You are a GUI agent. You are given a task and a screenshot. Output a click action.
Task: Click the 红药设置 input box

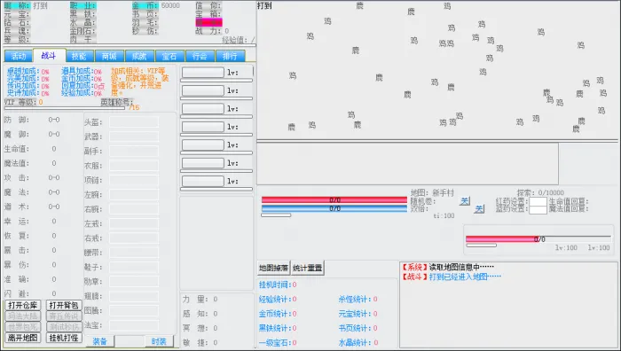[x=538, y=201]
